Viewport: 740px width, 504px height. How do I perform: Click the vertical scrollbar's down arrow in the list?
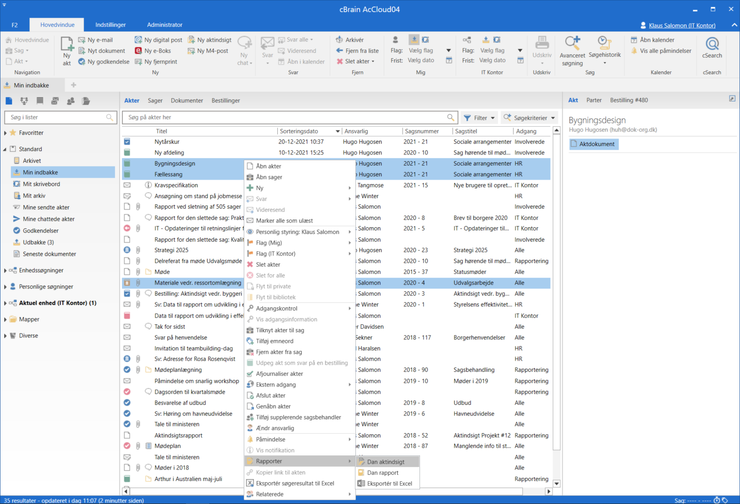coord(556,484)
